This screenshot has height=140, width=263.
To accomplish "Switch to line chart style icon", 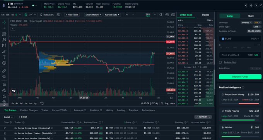I will point(31,15).
